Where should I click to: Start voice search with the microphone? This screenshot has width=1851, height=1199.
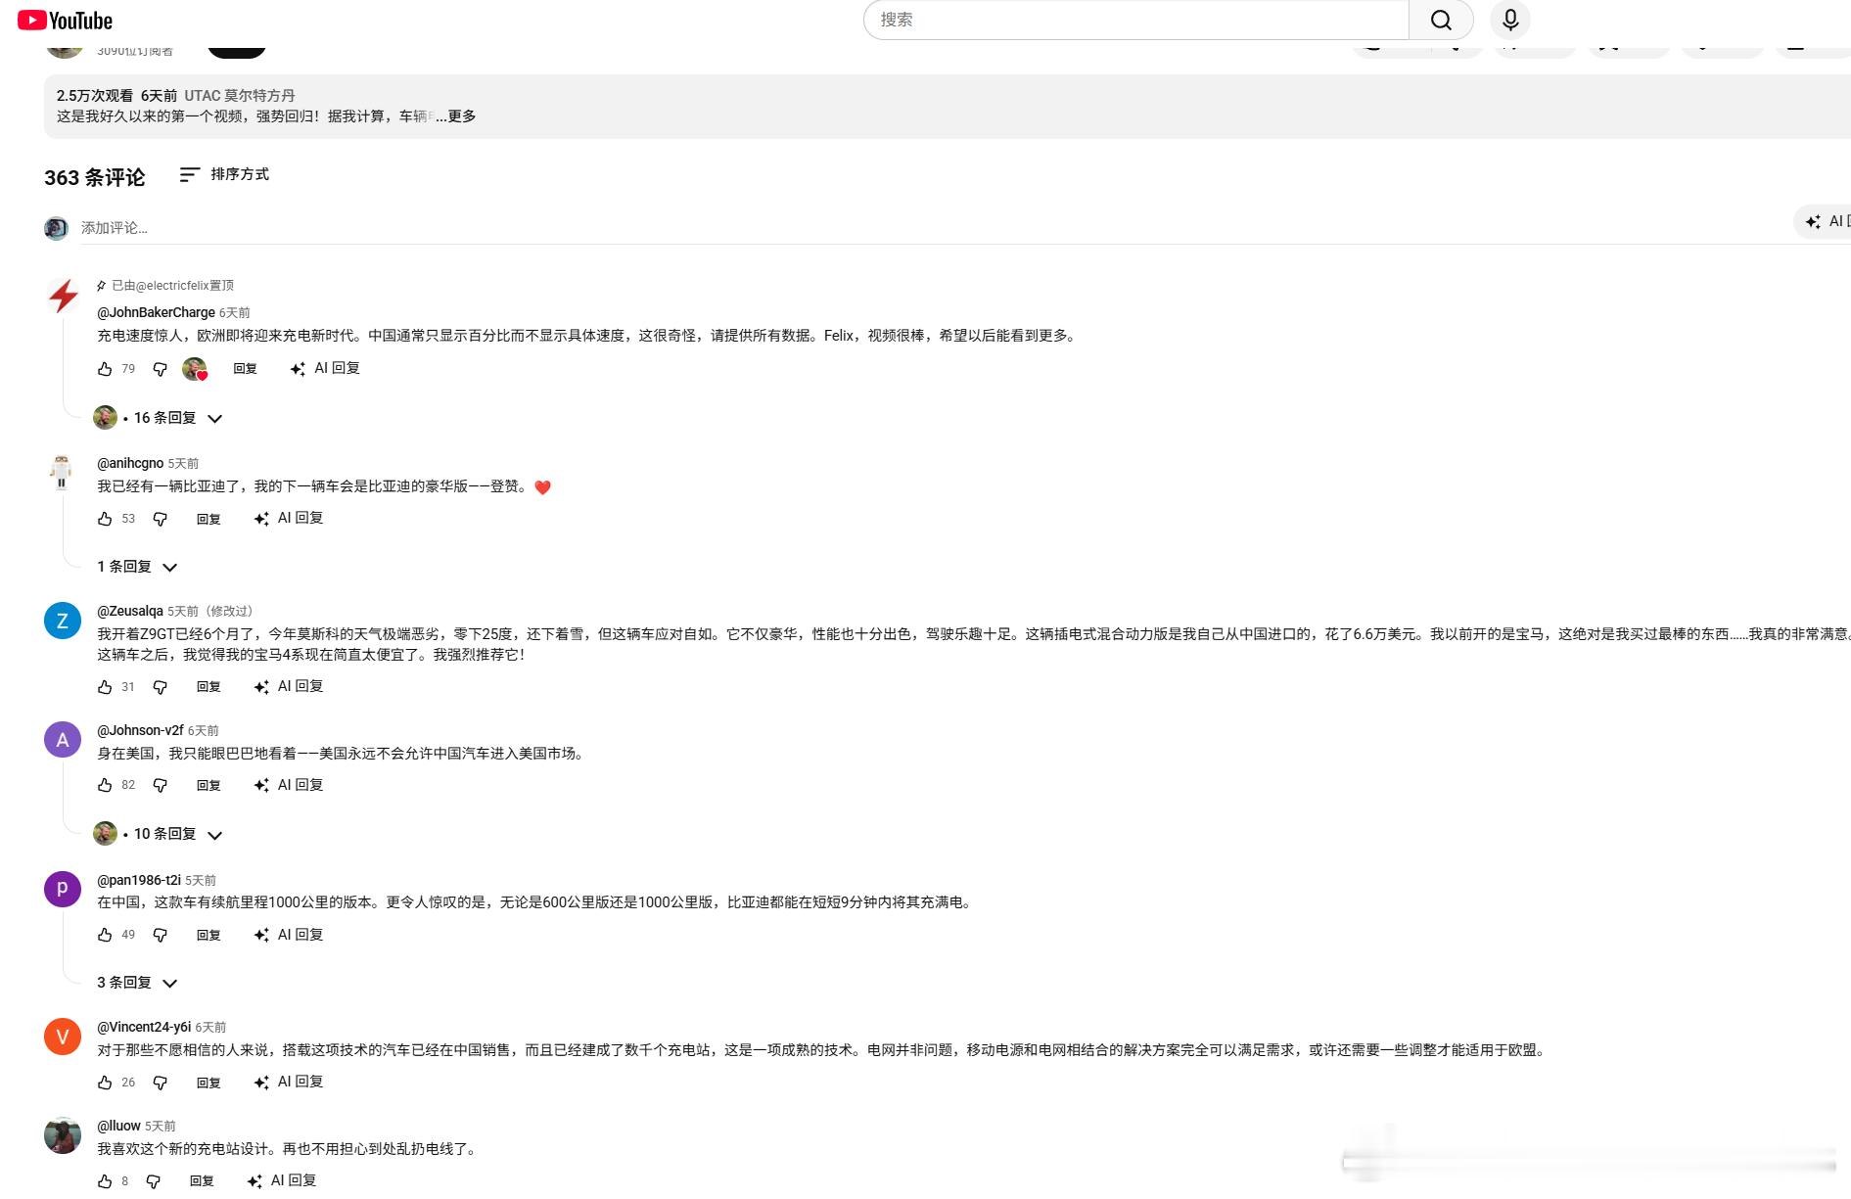pos(1510,20)
